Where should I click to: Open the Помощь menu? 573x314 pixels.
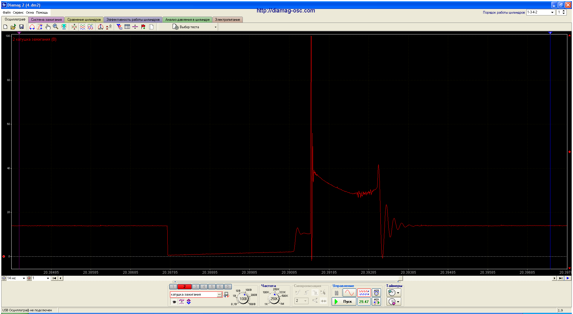coord(42,12)
